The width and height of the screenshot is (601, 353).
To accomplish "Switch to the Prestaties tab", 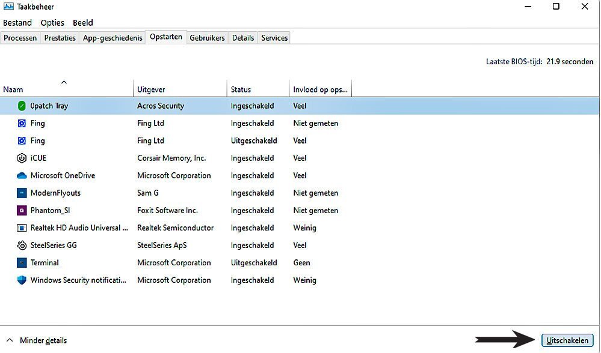I will 60,38.
